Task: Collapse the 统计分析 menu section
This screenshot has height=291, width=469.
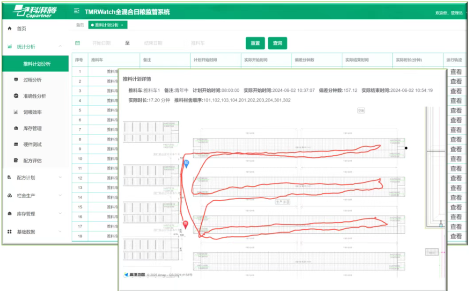Action: pos(60,46)
